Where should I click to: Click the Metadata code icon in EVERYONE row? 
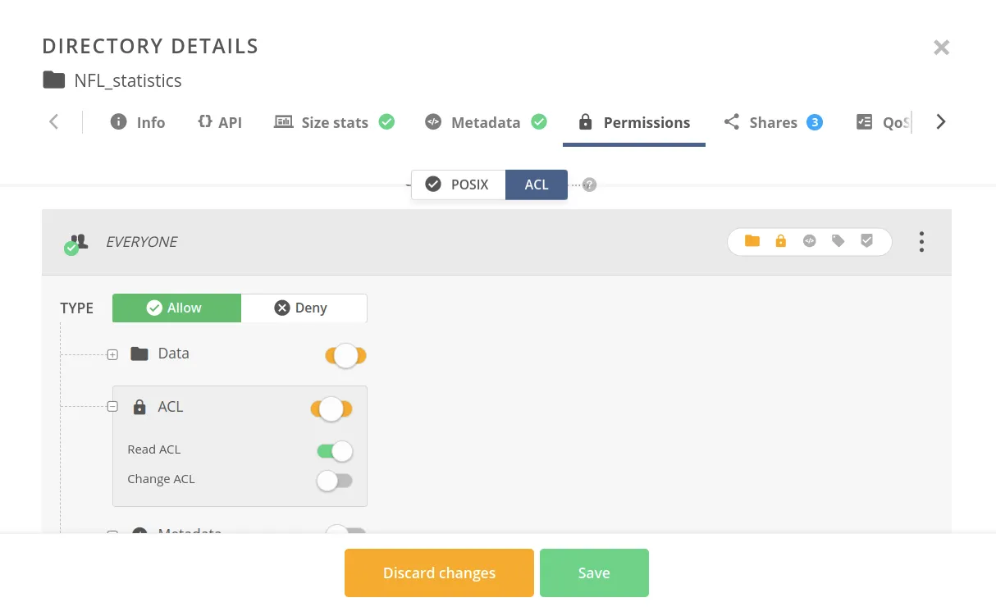coord(809,241)
